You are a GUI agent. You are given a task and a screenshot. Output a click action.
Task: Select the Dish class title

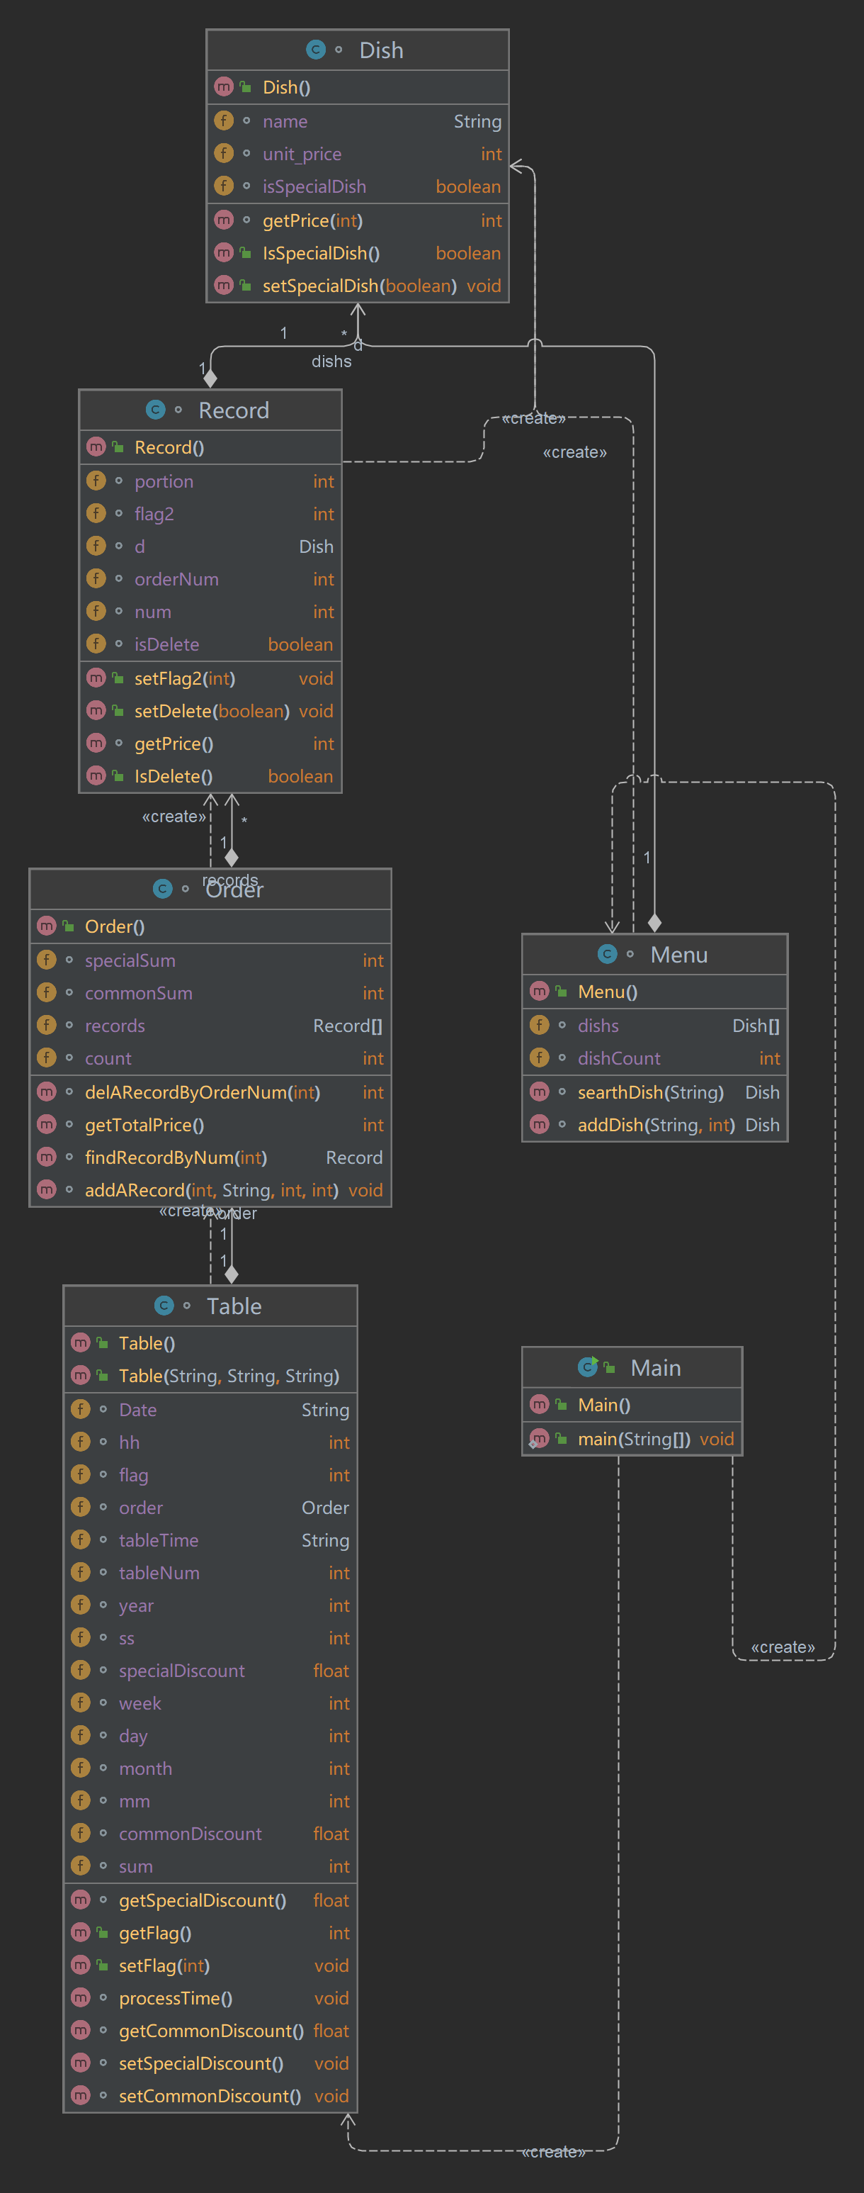click(x=381, y=50)
